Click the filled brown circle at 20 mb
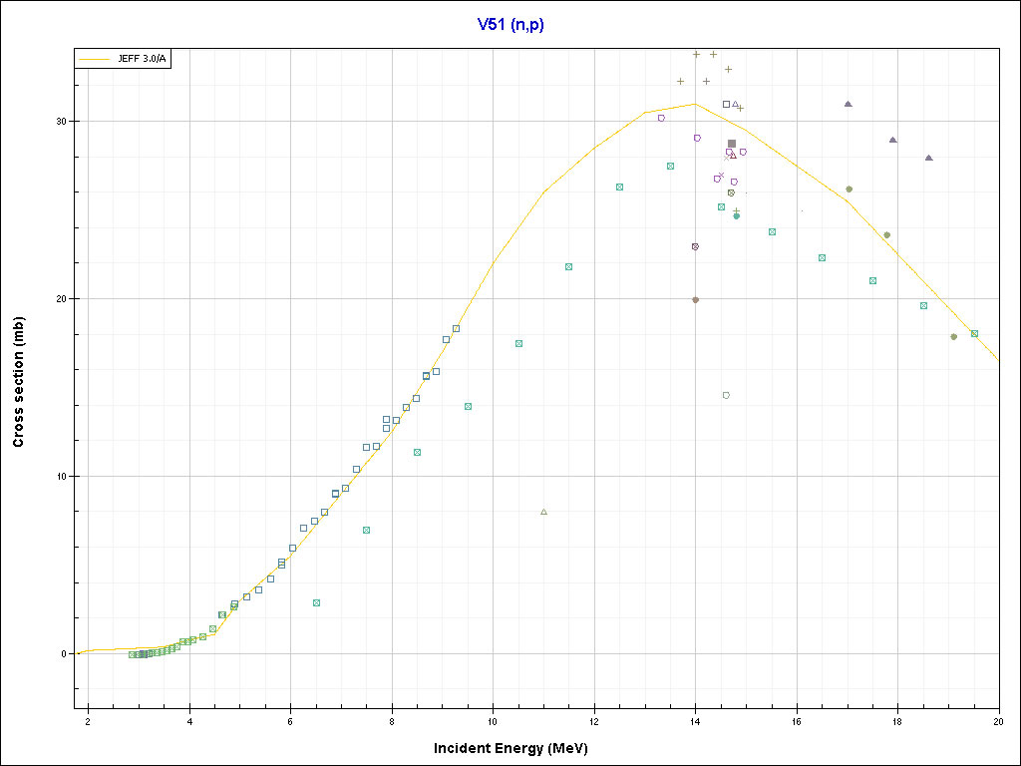The width and height of the screenshot is (1021, 766). coord(695,299)
